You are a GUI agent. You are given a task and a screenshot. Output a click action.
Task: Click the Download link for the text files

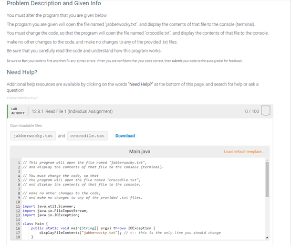[125, 136]
